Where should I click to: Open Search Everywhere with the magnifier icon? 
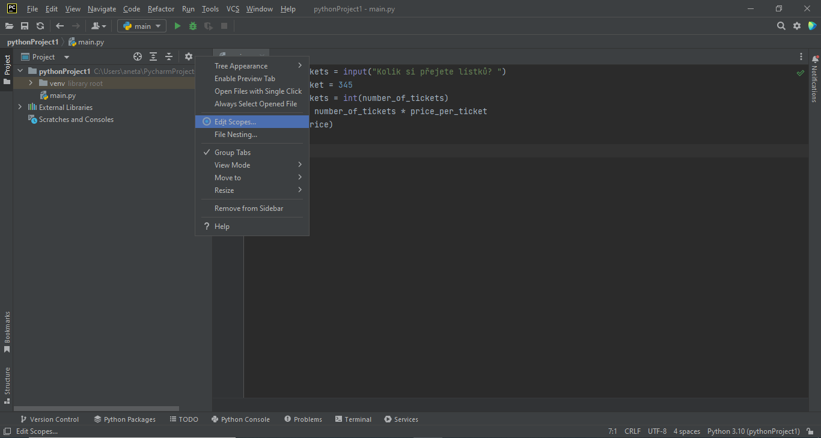coord(781,26)
